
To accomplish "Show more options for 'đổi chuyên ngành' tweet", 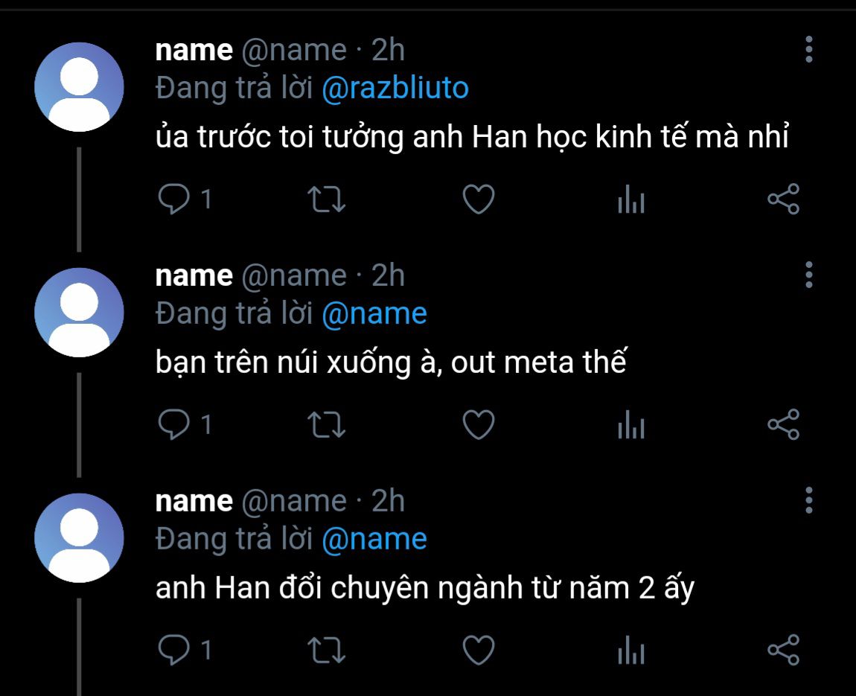I will [809, 499].
